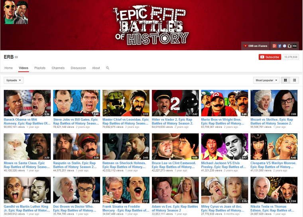The height and width of the screenshot is (217, 303).
Task: Open Hitler vs Vader 2 title link
Action: (172, 121)
